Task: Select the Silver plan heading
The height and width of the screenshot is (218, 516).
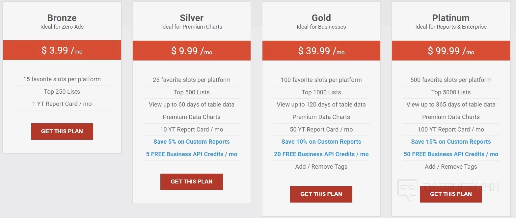Action: [191, 18]
